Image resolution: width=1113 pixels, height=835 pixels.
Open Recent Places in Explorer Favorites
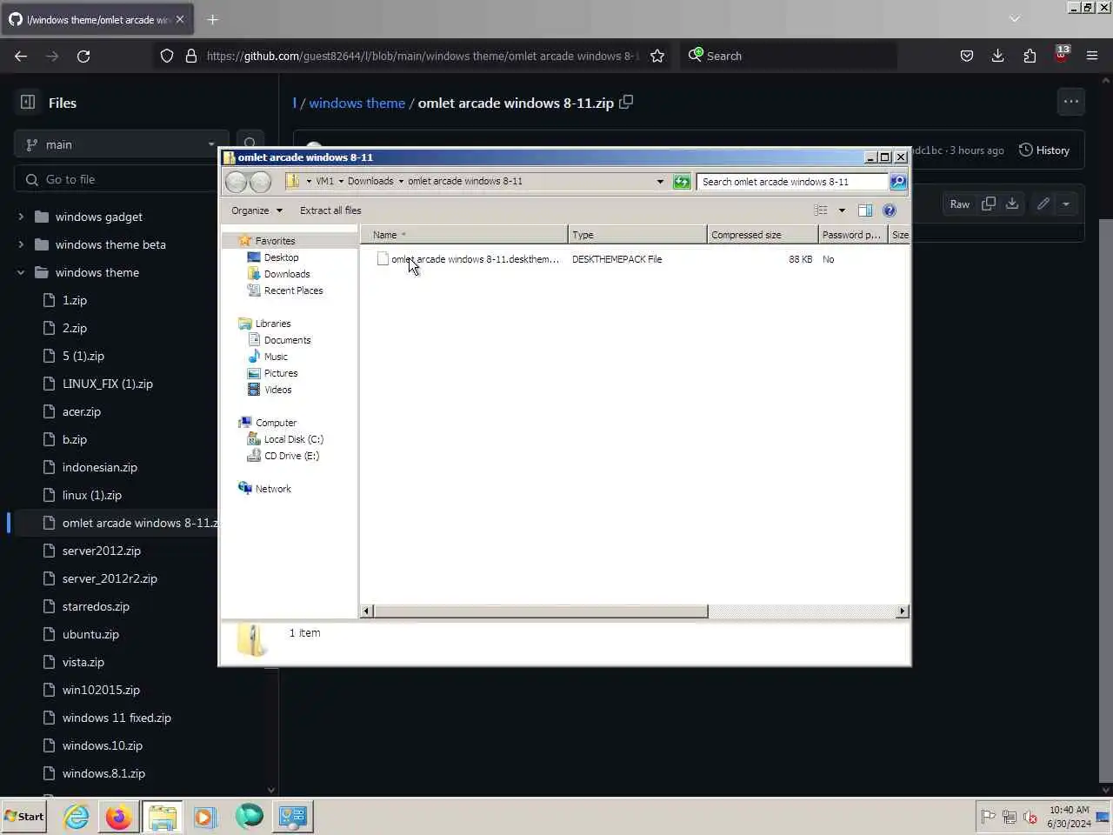click(293, 291)
